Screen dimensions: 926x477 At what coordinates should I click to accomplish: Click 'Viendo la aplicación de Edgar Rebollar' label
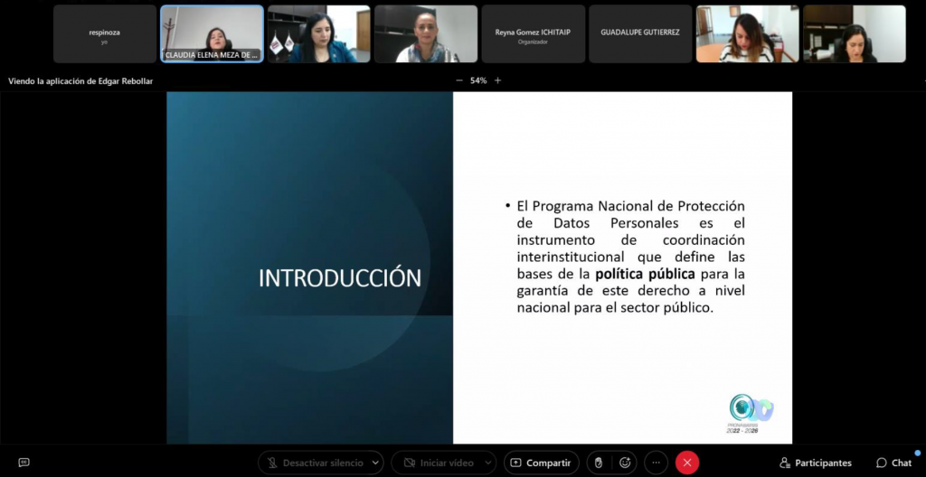(80, 81)
